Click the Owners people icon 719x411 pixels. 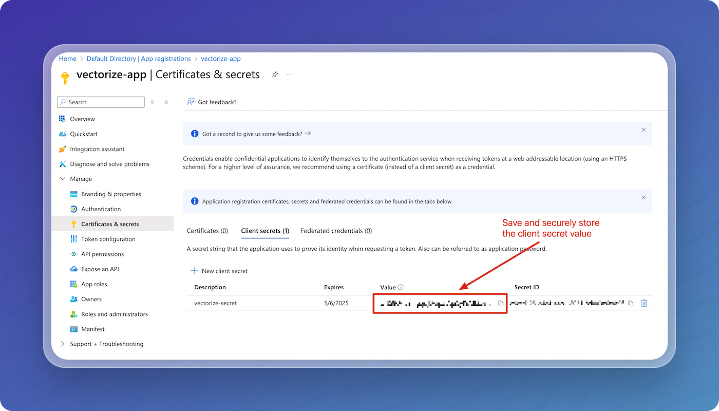[73, 299]
